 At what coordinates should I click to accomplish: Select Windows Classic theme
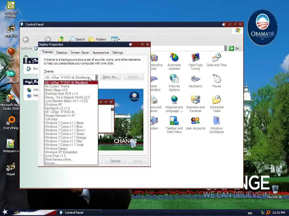(x=71, y=148)
